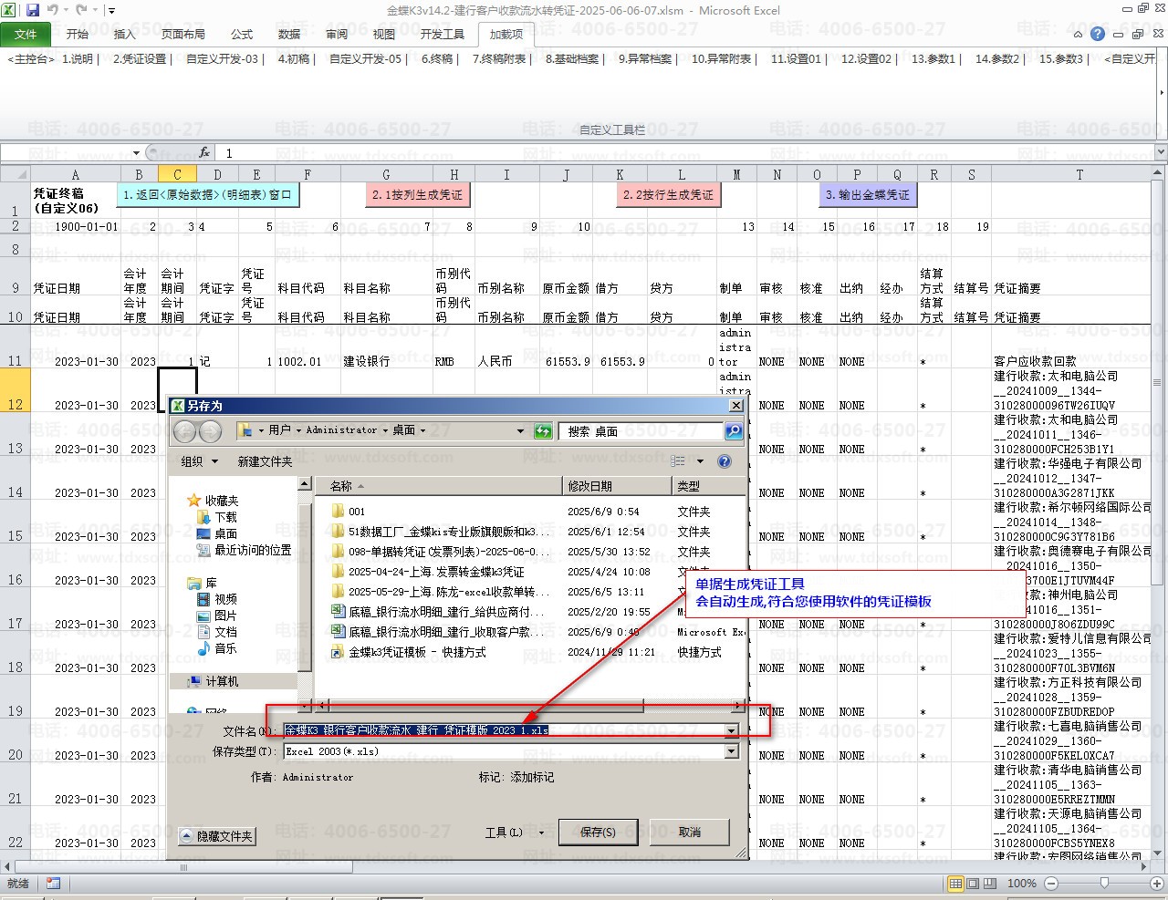1168x900 pixels.
Task: Click the 文件名 filename input field
Action: click(502, 730)
